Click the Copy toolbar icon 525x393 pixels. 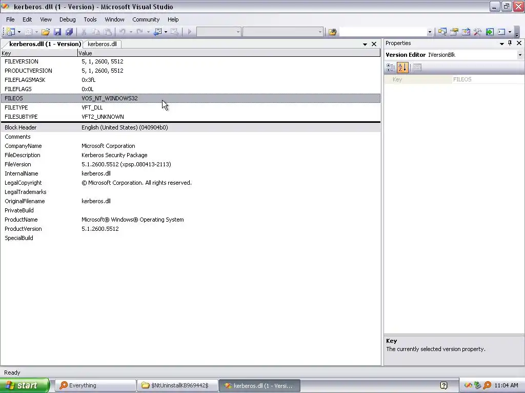point(95,32)
